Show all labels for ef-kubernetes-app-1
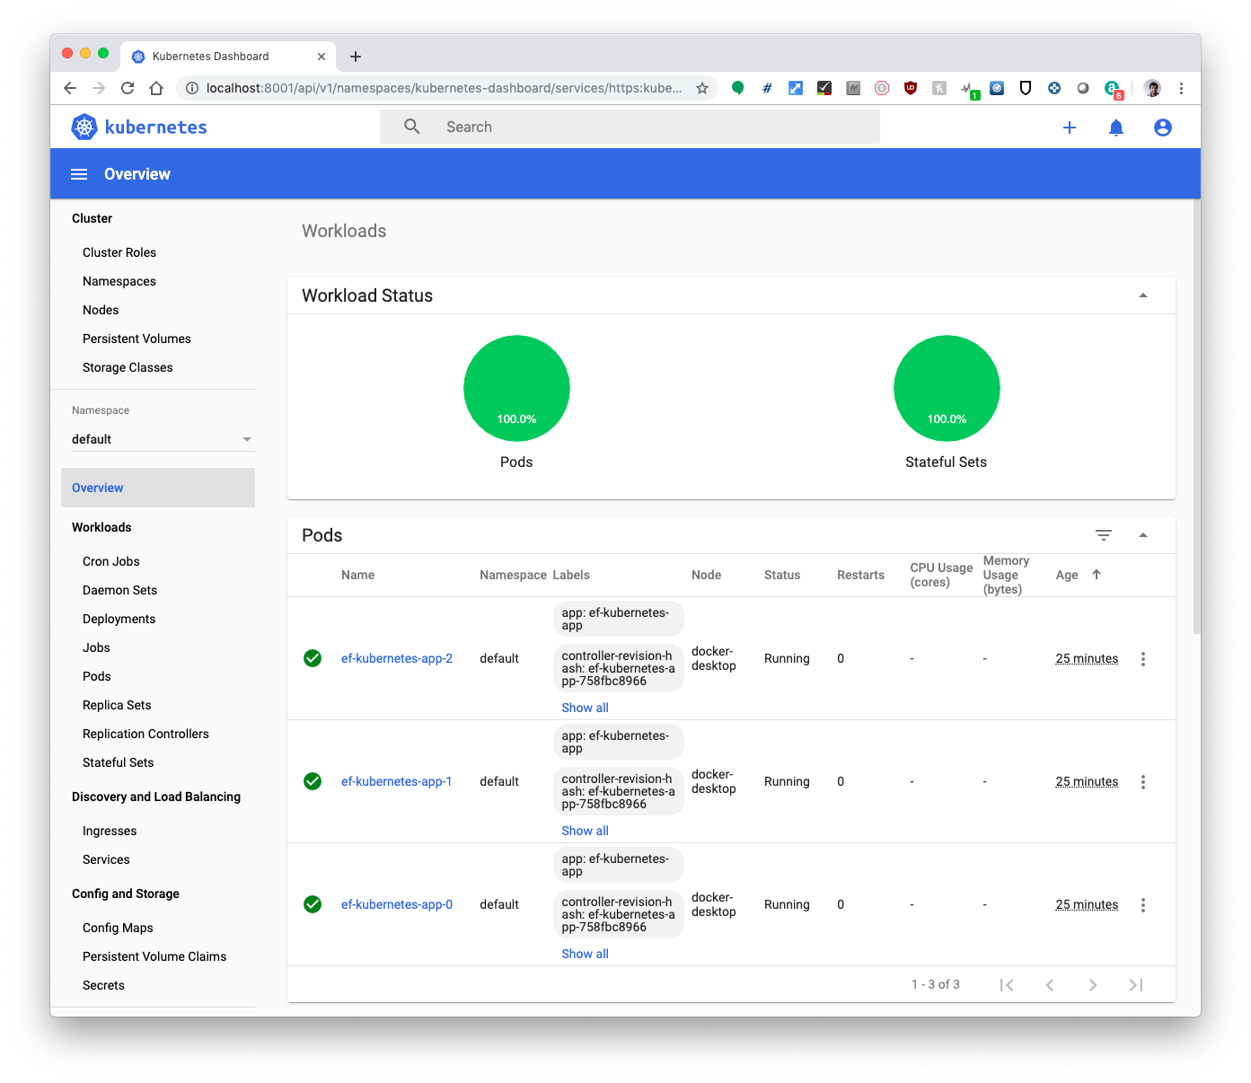The image size is (1251, 1083). (585, 831)
